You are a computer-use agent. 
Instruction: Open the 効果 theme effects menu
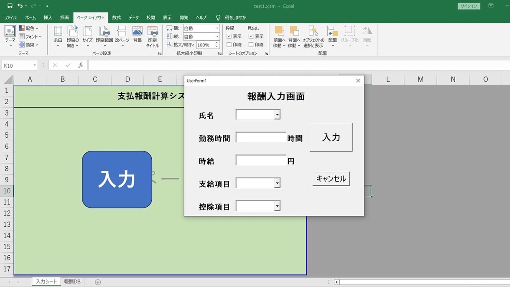tap(29, 45)
